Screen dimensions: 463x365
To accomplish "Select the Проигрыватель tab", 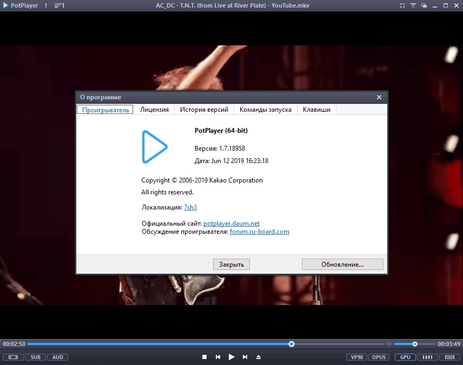I will (105, 110).
